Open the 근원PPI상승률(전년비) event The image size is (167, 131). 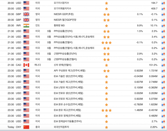[x=65, y=54]
